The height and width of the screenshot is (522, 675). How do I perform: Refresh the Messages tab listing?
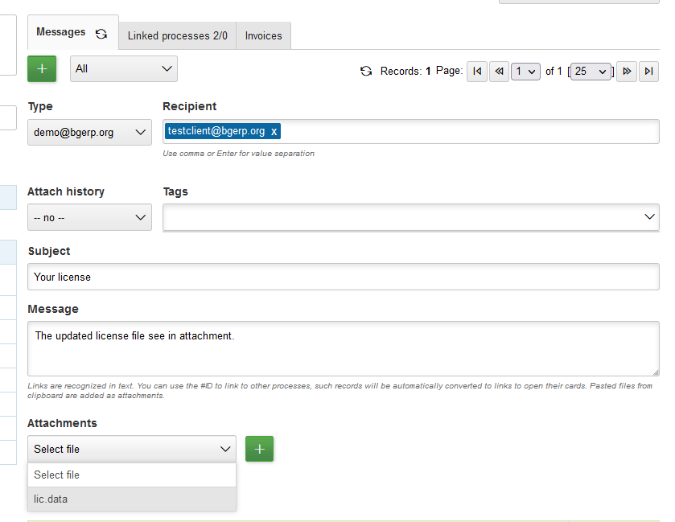tap(103, 32)
